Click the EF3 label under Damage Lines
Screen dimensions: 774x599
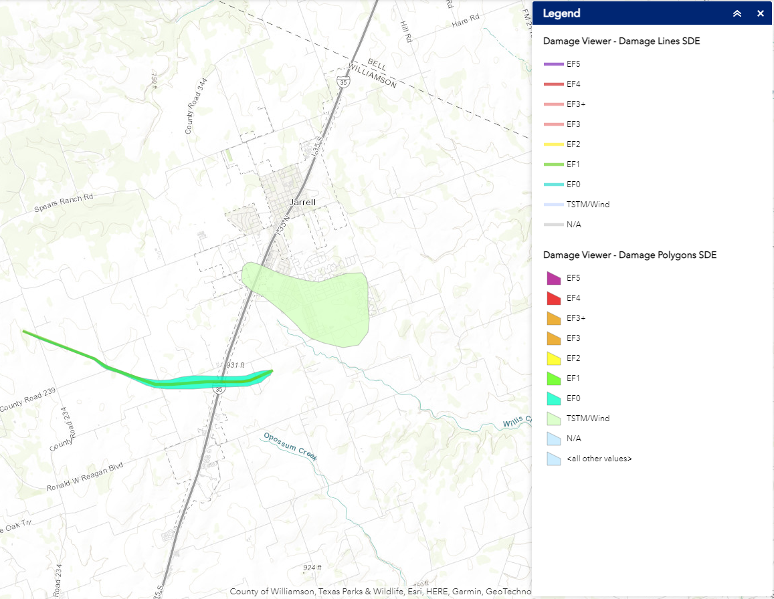click(x=573, y=124)
